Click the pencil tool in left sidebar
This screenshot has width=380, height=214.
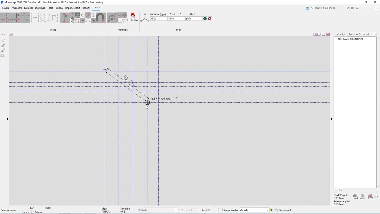(3, 45)
